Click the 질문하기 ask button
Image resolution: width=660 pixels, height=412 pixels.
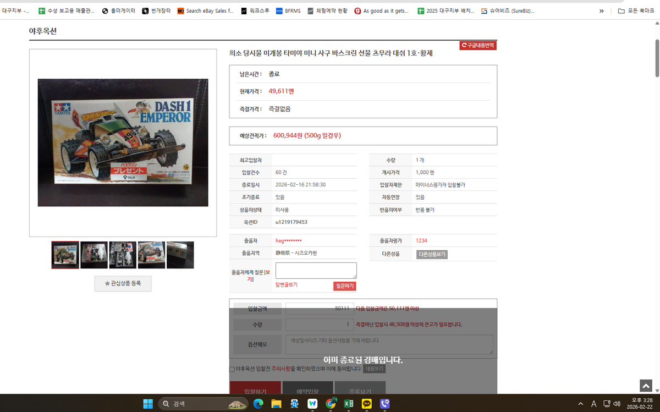(x=344, y=286)
